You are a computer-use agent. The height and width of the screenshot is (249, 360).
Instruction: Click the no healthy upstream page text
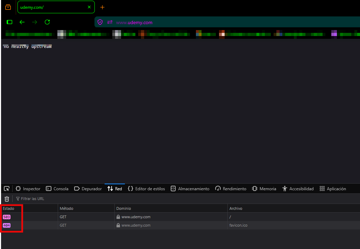[x=28, y=47]
